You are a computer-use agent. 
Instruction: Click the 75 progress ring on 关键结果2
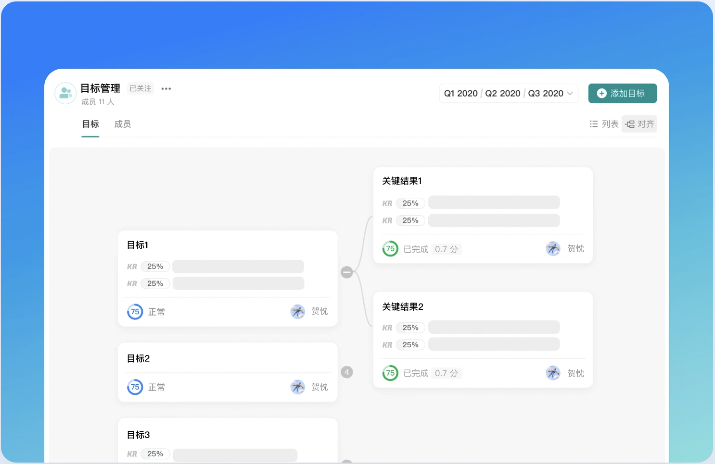(390, 373)
